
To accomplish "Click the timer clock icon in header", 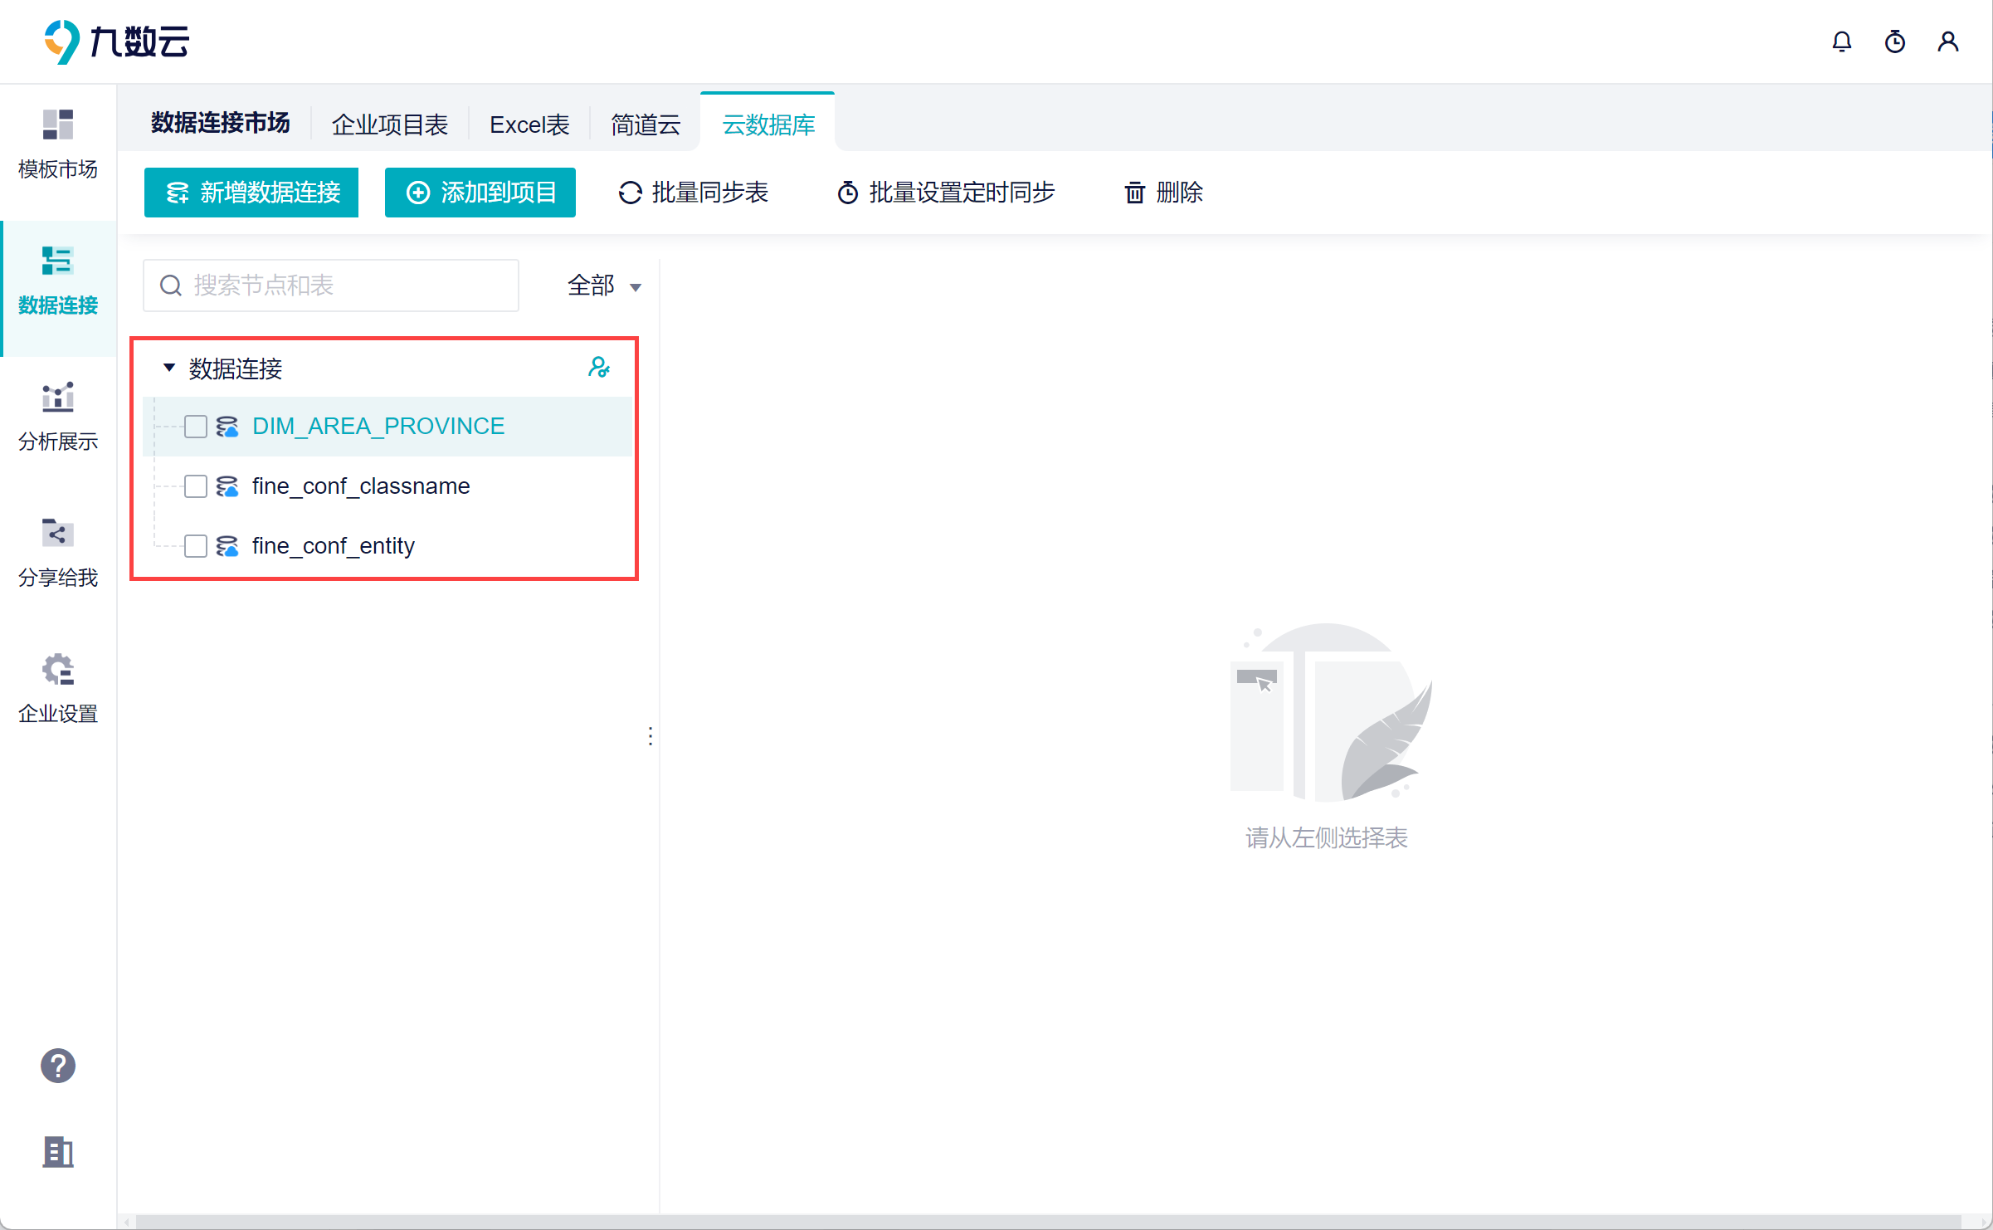I will click(x=1894, y=41).
